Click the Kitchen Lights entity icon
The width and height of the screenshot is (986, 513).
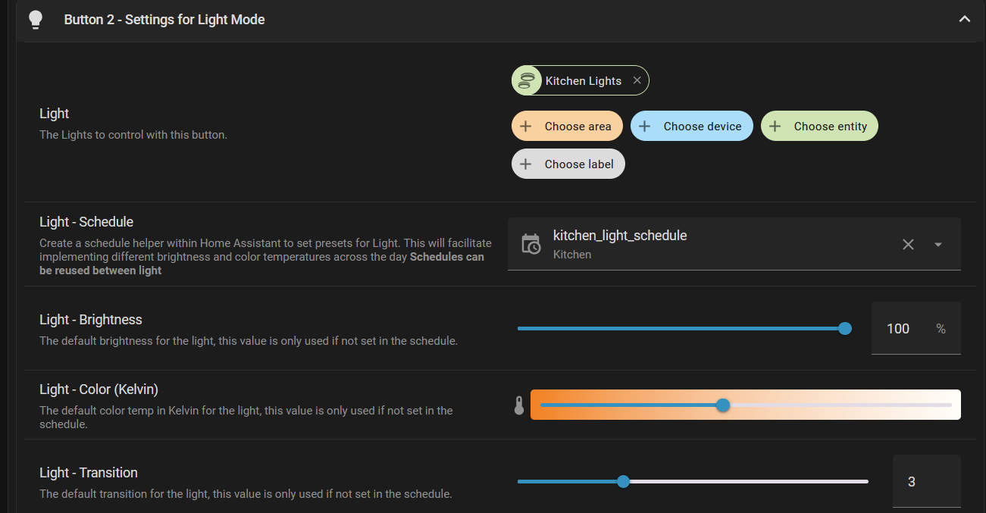(x=527, y=80)
